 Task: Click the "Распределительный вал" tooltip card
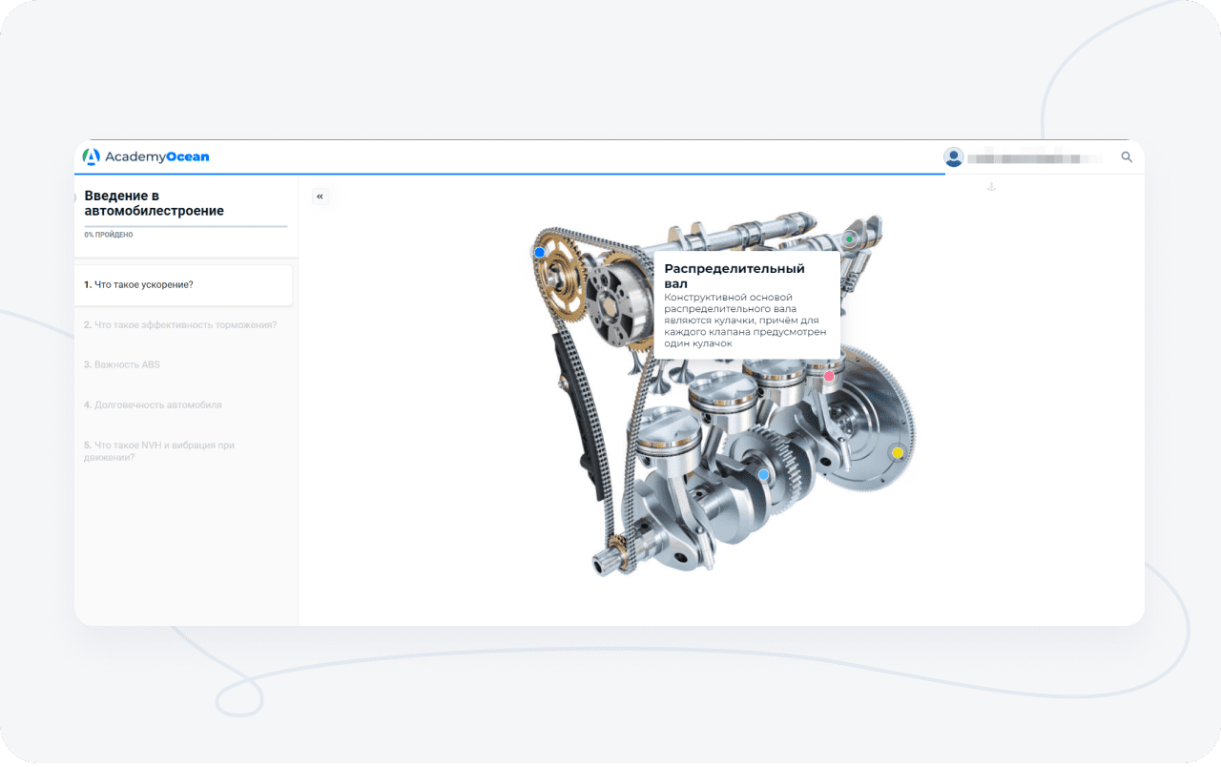point(746,305)
